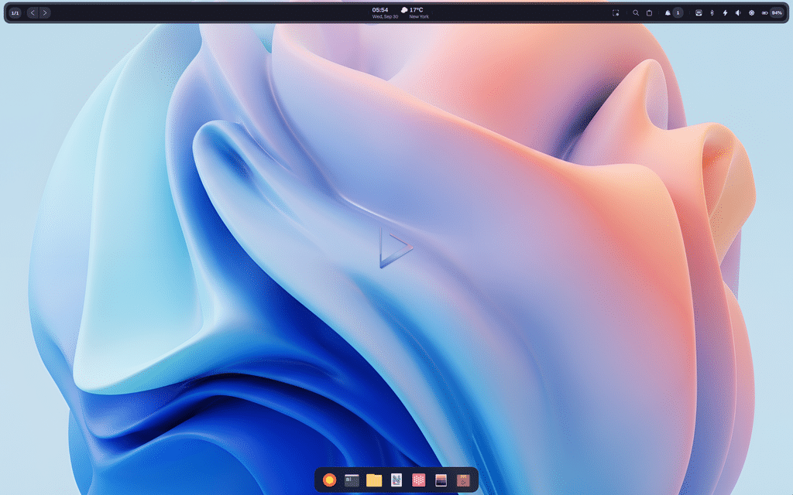Open the terminal app in dock
Viewport: 793px width, 495px height.
tap(352, 480)
